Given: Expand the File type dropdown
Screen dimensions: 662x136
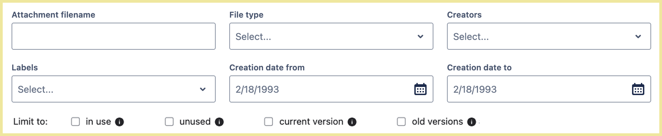Looking at the screenshot, I should (x=323, y=37).
